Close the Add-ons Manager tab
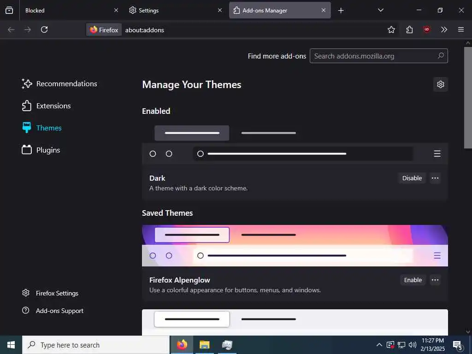Screen dimensions: 472x354 click(x=324, y=10)
